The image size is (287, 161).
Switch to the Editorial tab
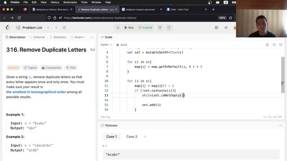[37, 37]
